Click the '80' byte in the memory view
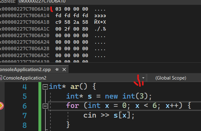The height and width of the screenshot is (131, 201). click(85, 29)
